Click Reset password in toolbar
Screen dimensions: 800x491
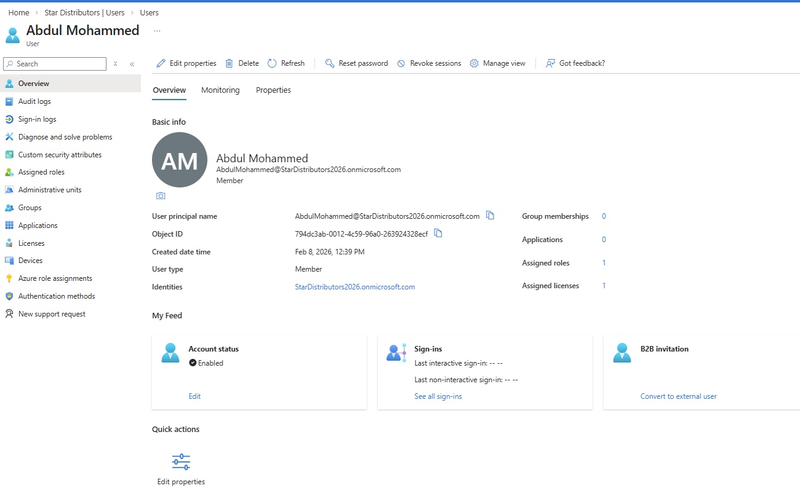[x=356, y=63]
